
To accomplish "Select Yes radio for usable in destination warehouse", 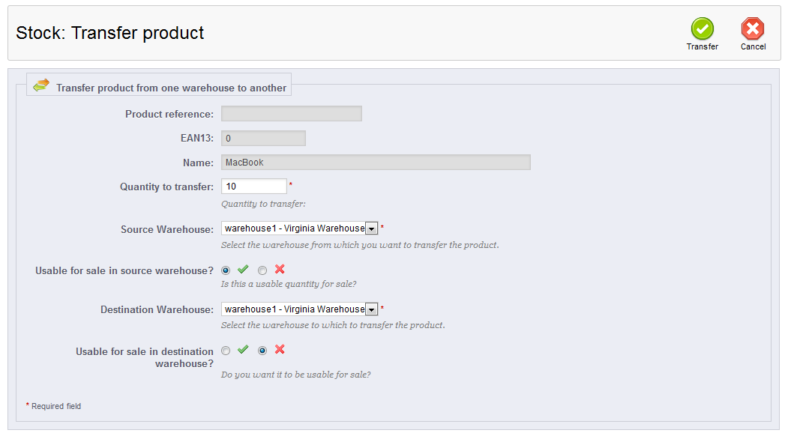I will [226, 351].
